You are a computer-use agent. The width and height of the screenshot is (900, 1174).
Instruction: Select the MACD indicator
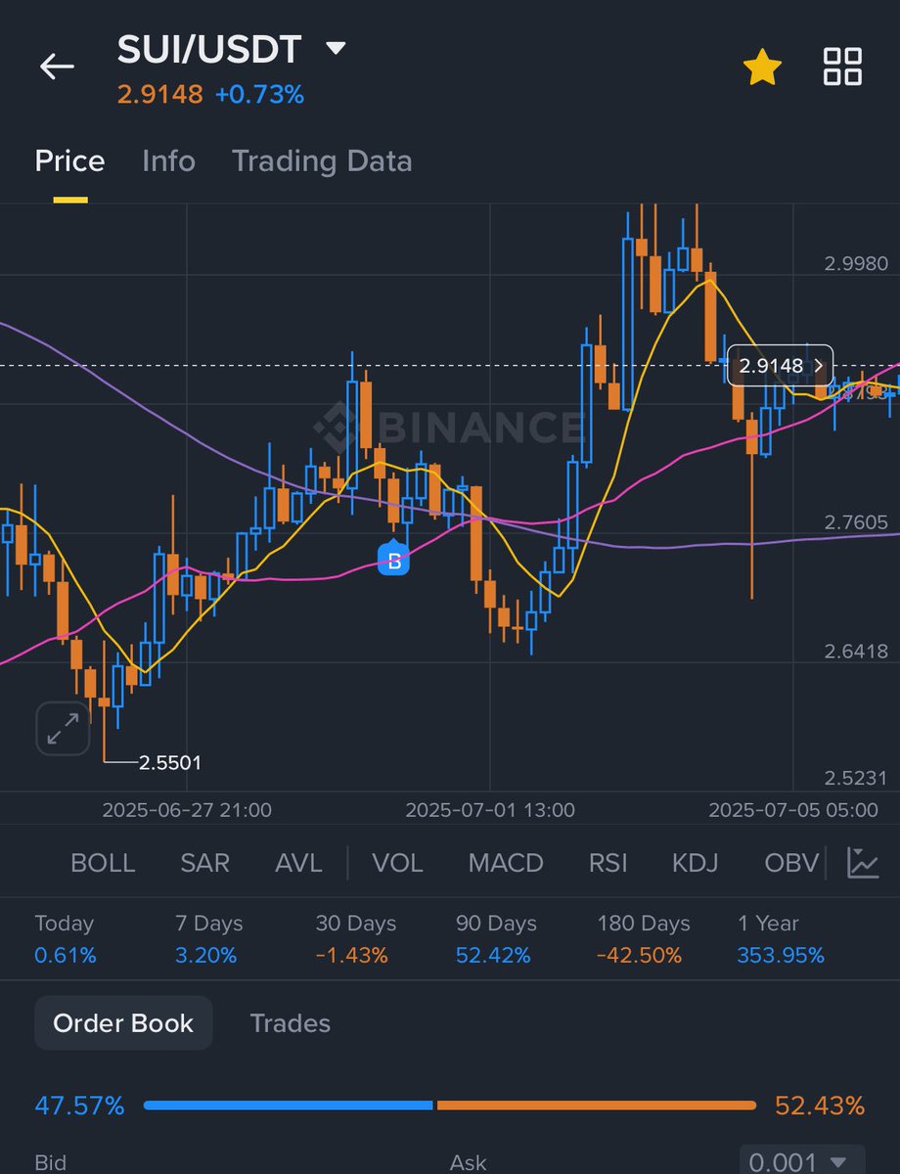point(505,863)
